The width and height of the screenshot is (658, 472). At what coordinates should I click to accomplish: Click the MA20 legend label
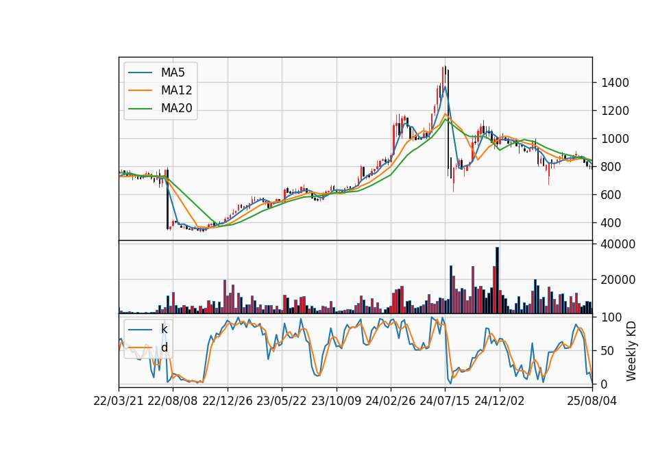pos(176,108)
